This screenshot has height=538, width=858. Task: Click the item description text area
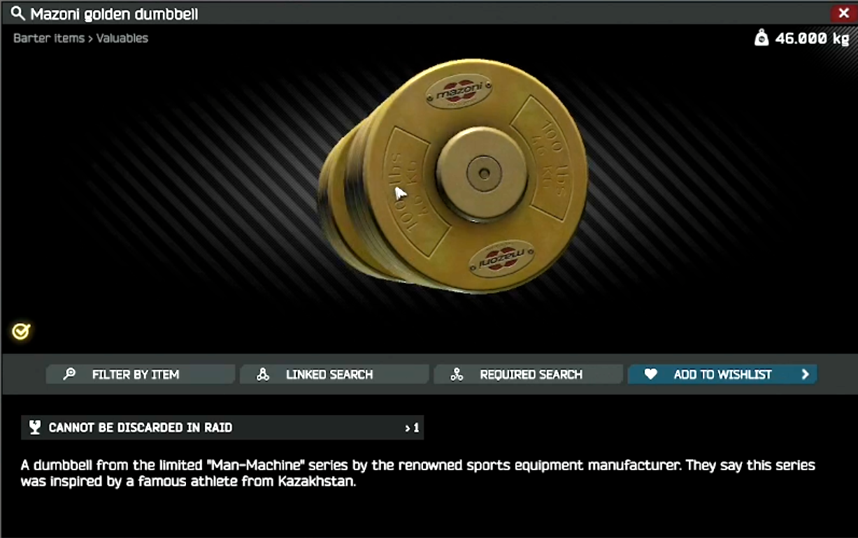click(417, 473)
